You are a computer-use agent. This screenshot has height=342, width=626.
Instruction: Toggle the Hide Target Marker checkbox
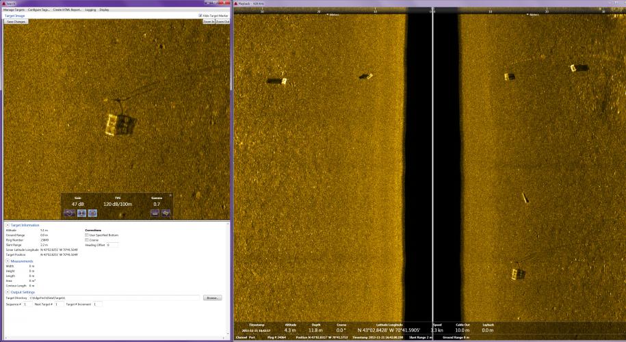click(x=200, y=15)
